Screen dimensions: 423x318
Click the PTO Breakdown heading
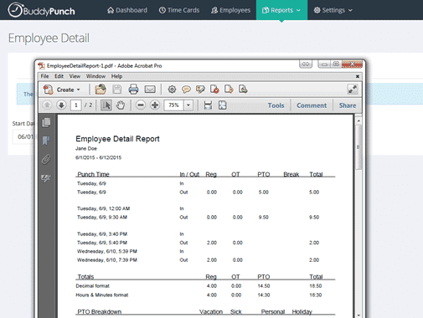(x=99, y=311)
